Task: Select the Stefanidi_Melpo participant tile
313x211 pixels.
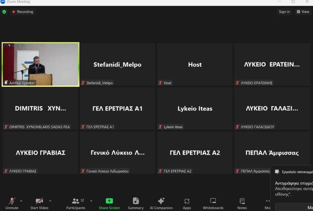Action: 117,65
